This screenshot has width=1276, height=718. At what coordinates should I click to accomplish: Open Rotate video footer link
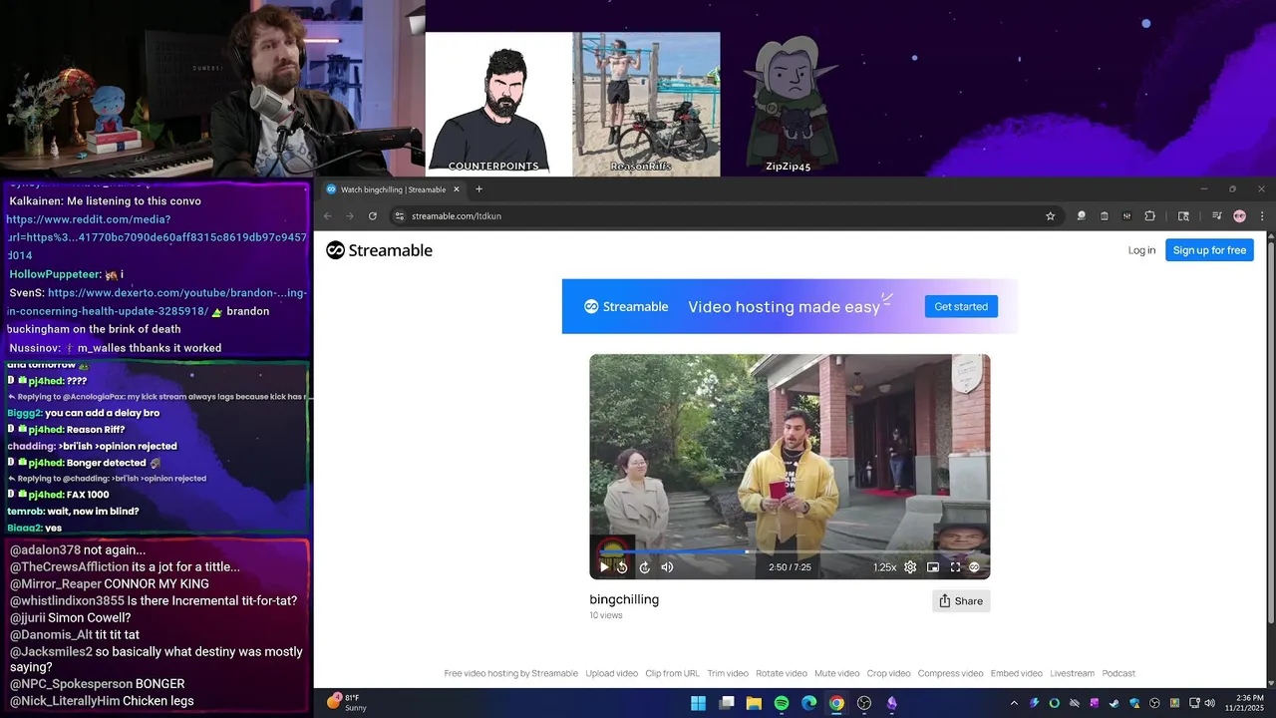782,673
